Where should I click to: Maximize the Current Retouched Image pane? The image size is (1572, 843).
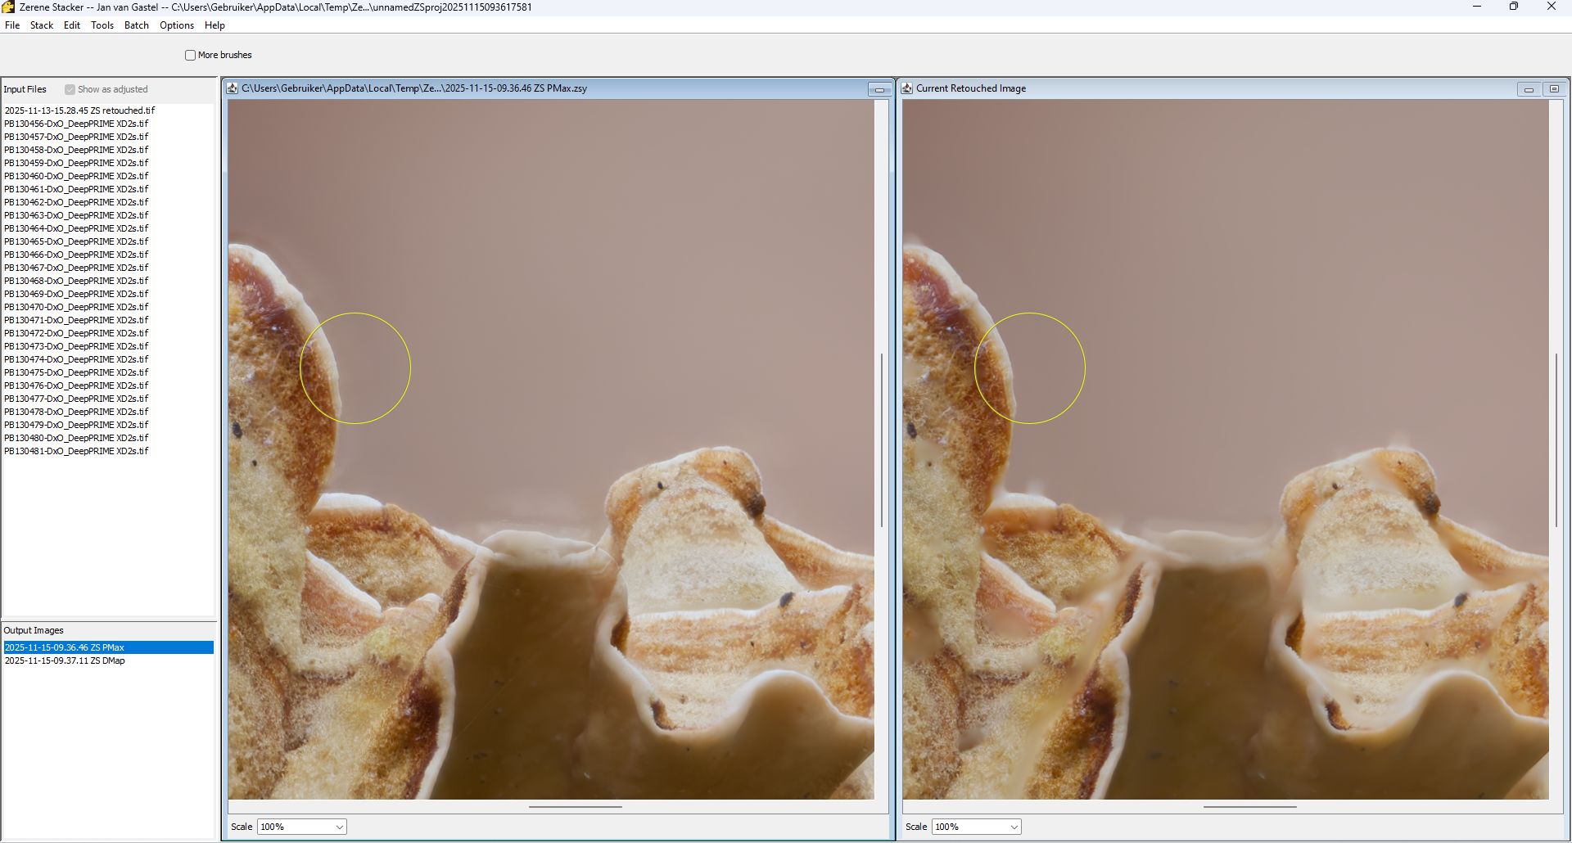(x=1553, y=89)
